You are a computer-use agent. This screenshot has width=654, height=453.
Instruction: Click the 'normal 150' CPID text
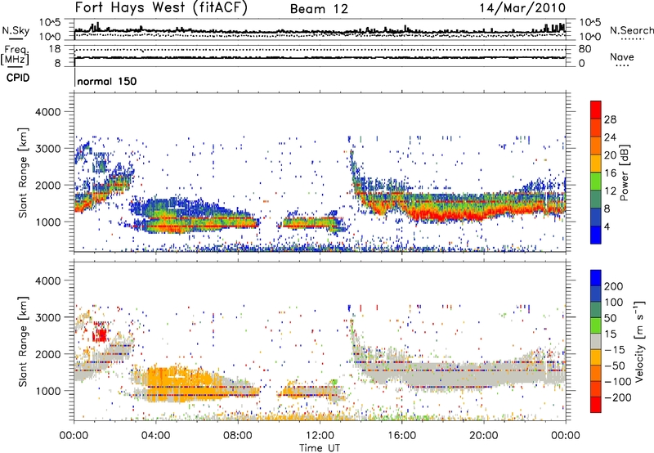click(x=107, y=81)
